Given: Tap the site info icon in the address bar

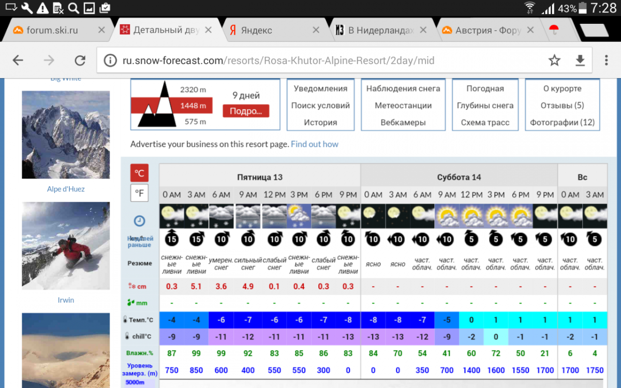Looking at the screenshot, I should (x=110, y=61).
